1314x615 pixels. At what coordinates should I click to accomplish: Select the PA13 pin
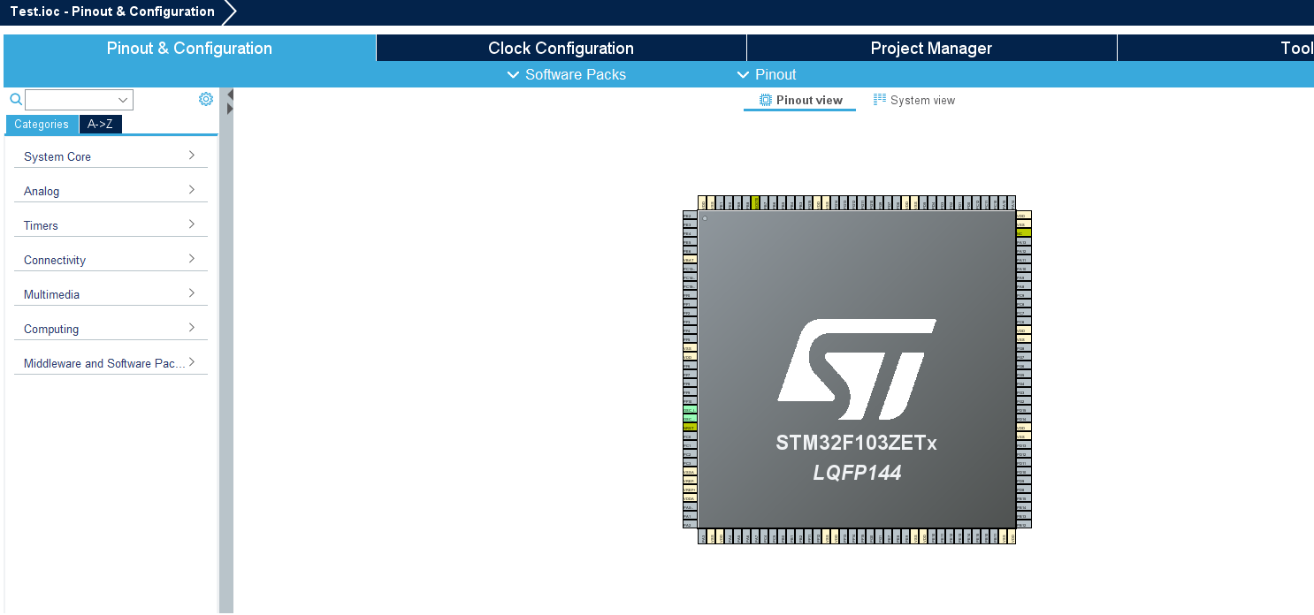tap(1024, 241)
